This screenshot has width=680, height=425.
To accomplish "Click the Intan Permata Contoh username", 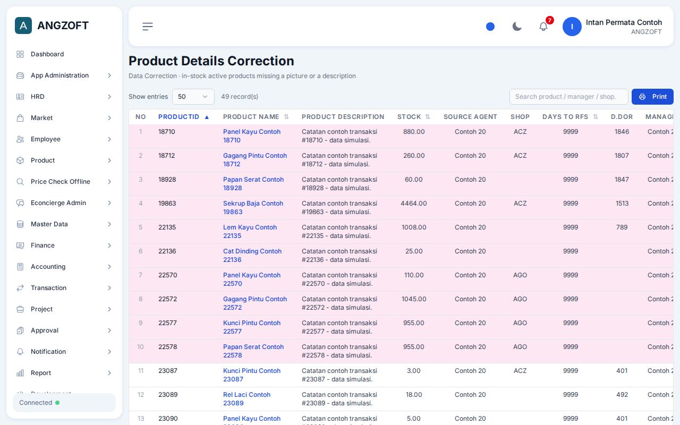I will [x=624, y=22].
